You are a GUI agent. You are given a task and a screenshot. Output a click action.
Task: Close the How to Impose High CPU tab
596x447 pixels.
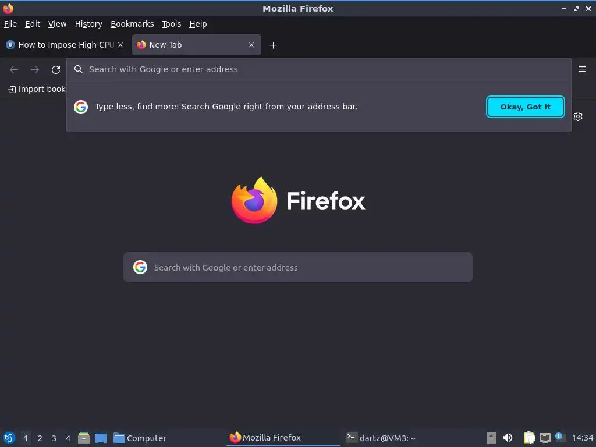click(x=120, y=45)
